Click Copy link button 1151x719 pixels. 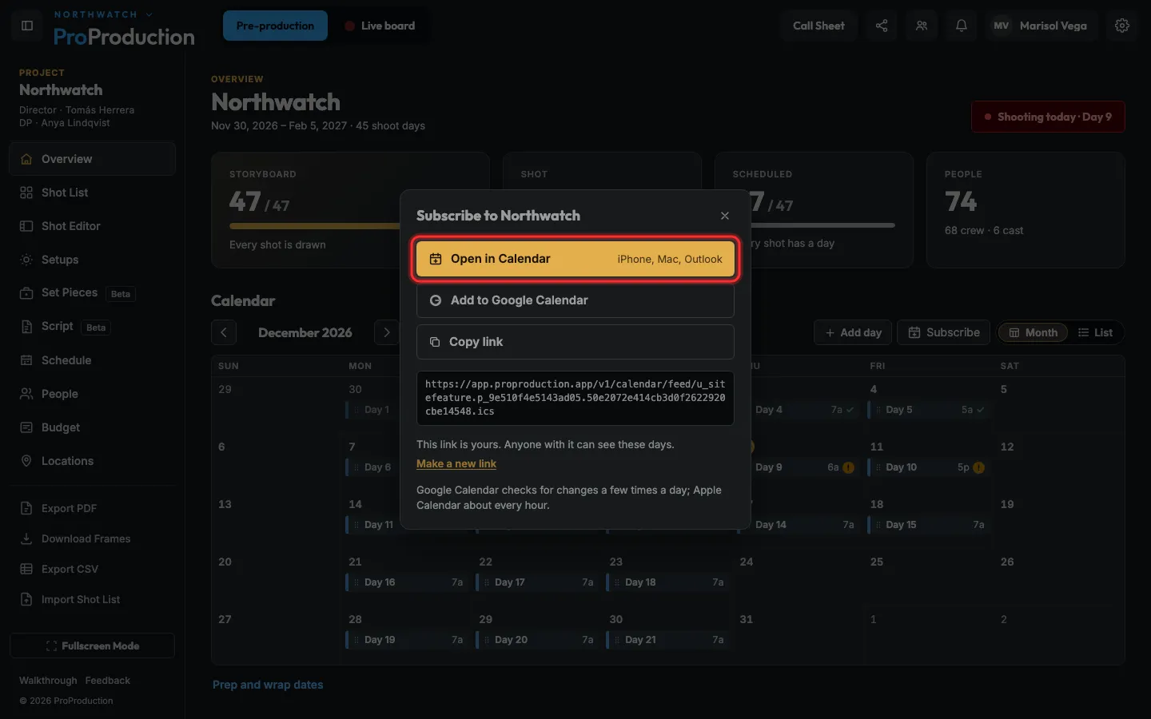pos(575,342)
